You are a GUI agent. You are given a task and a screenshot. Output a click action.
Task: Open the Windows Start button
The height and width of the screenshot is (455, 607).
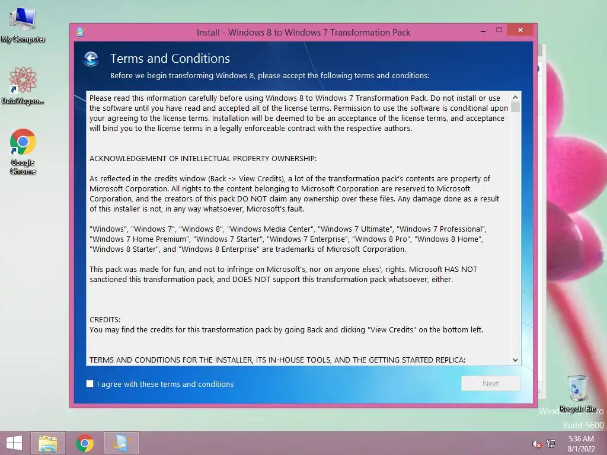14,443
